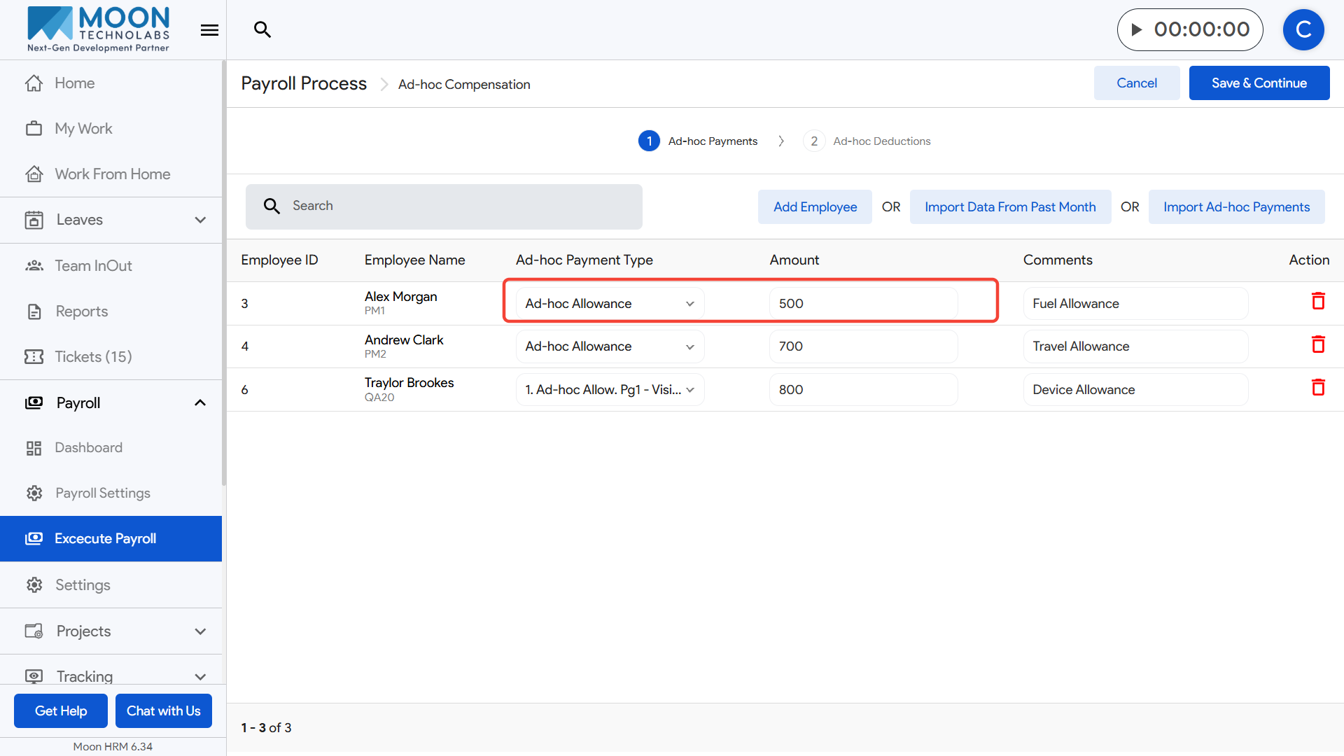Start the timer with the play button
Screen dimensions: 1344x756
(1137, 29)
